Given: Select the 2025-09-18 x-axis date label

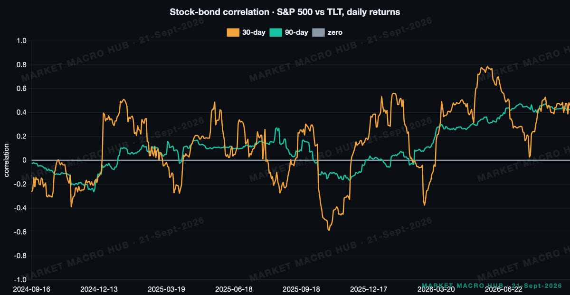Looking at the screenshot, I should pos(301,288).
